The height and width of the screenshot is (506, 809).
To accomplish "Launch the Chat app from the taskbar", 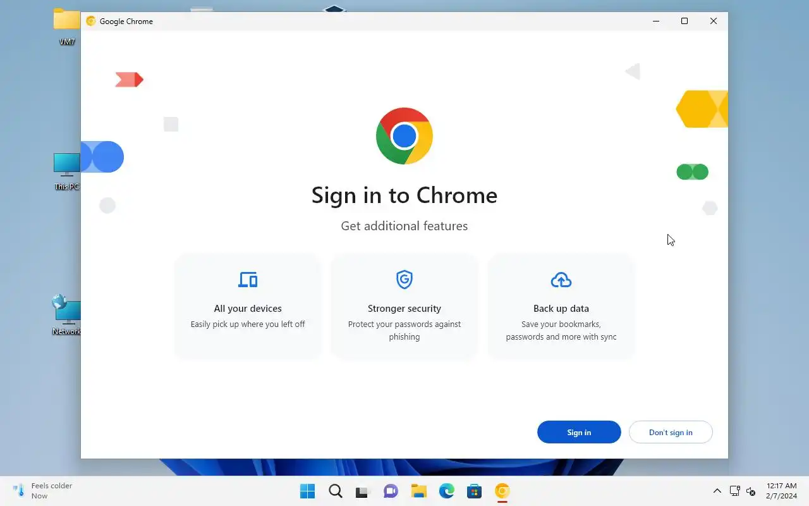I will (391, 491).
